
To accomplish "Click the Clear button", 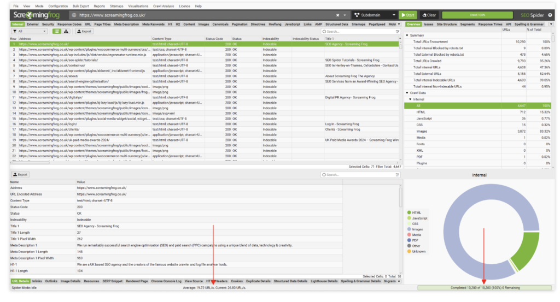I will [x=429, y=15].
